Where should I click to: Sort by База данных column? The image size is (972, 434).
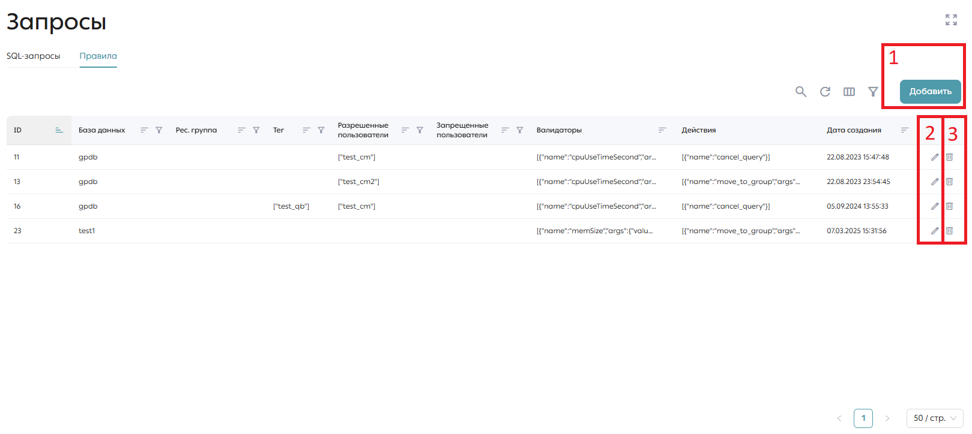[144, 130]
